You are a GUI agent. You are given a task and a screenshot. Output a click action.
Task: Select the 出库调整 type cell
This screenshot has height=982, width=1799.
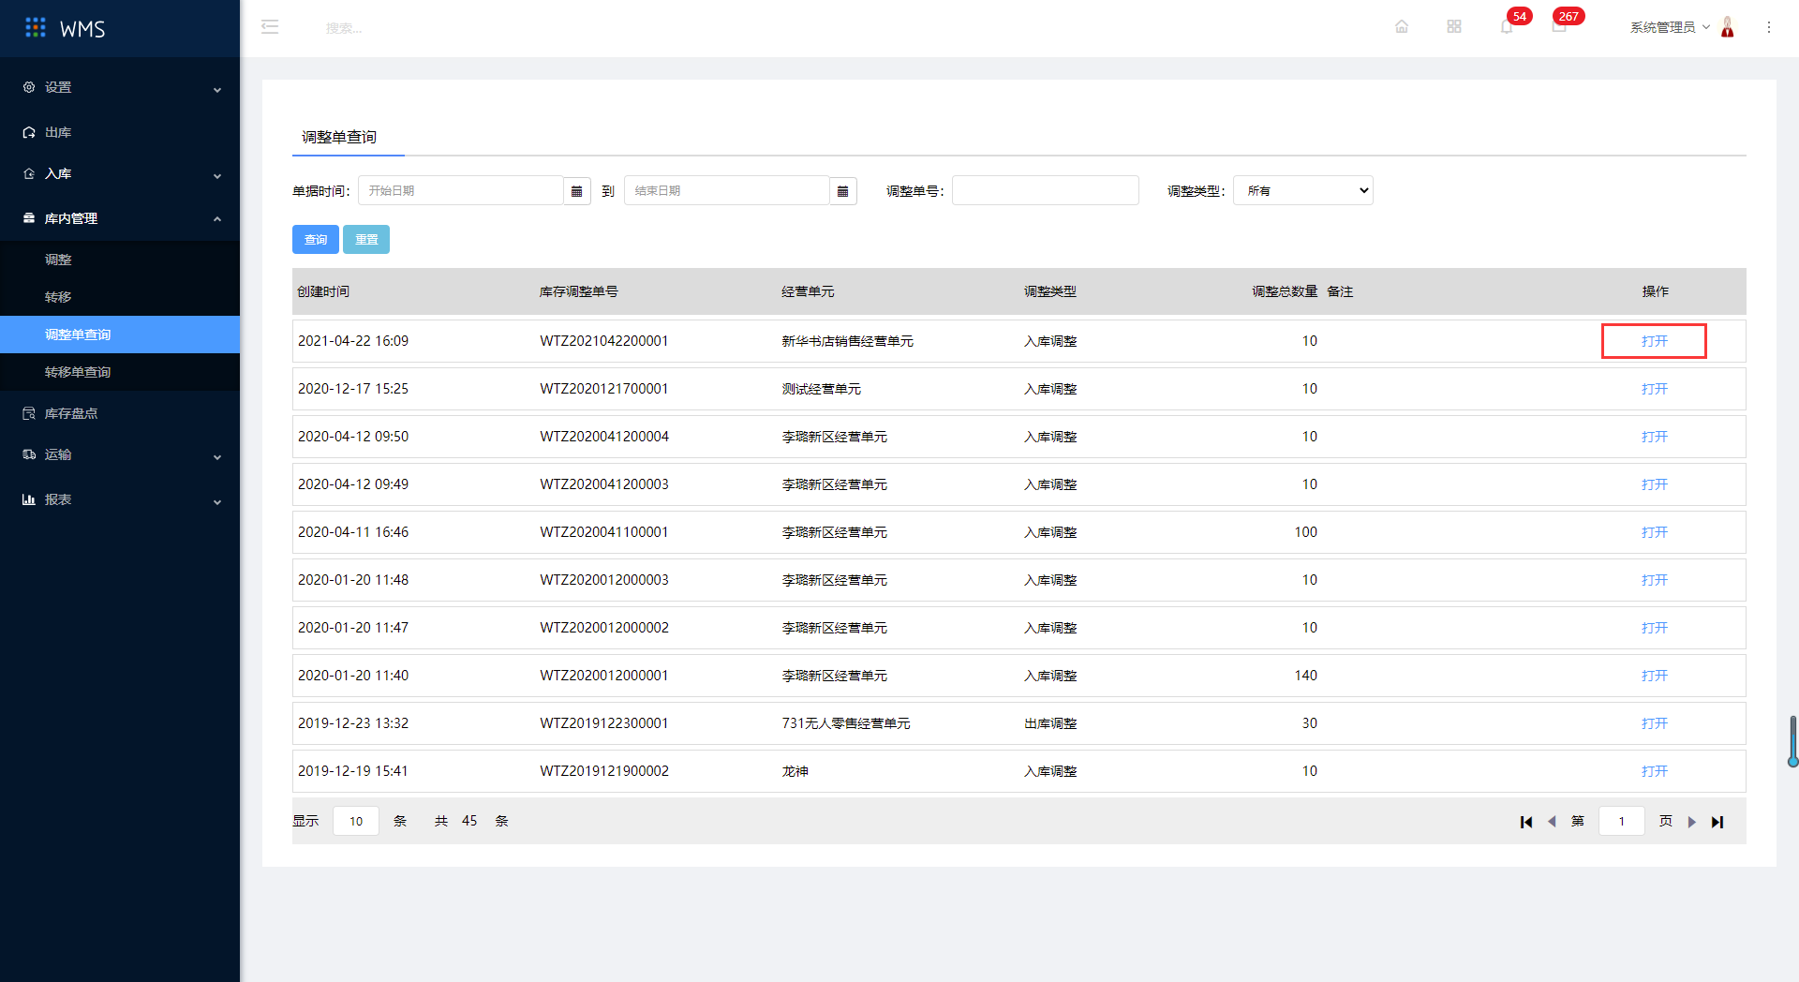coord(1050,723)
